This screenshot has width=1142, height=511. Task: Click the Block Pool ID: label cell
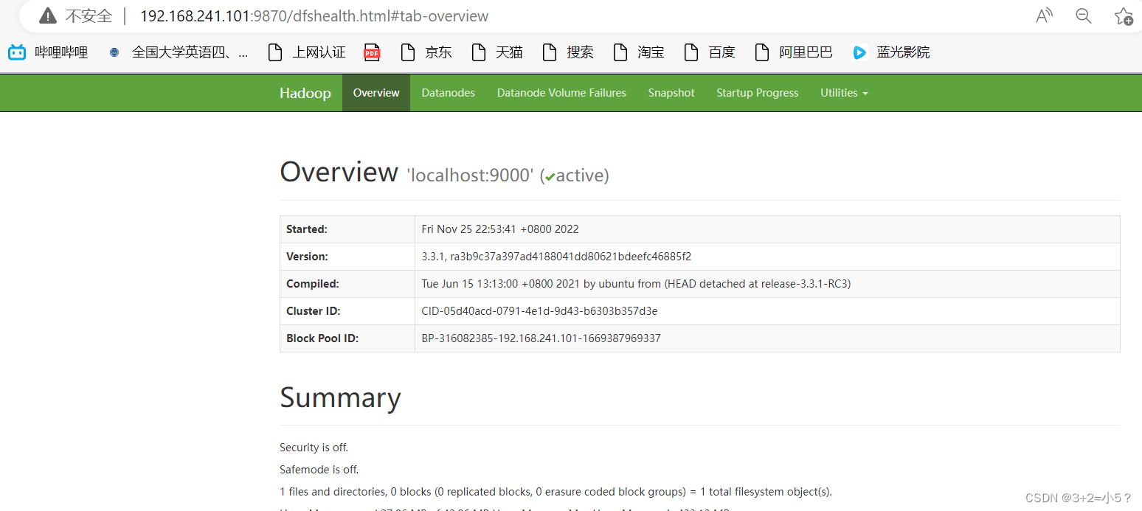click(347, 338)
